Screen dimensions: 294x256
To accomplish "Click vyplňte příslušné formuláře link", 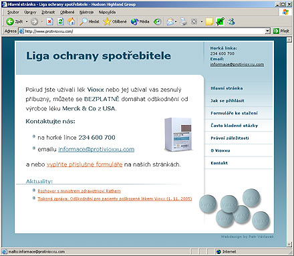I will pos(84,164).
